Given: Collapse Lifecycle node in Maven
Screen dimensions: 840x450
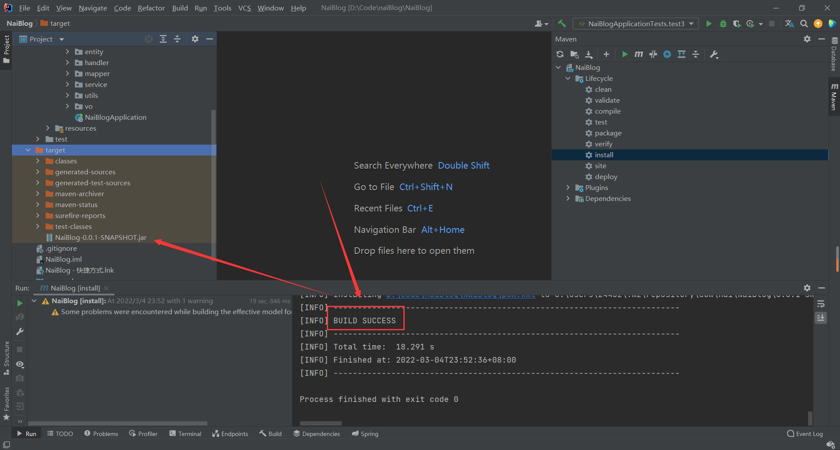Looking at the screenshot, I should click(568, 78).
